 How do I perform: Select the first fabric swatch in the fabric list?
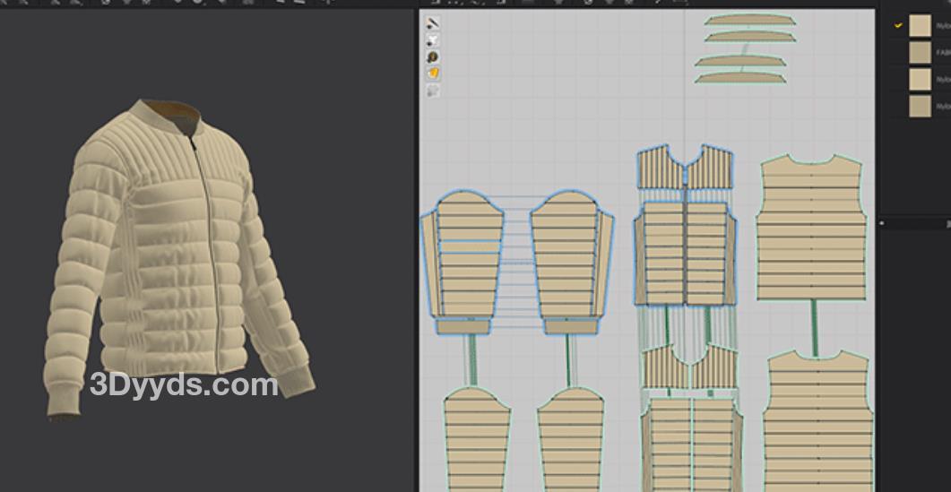point(920,26)
